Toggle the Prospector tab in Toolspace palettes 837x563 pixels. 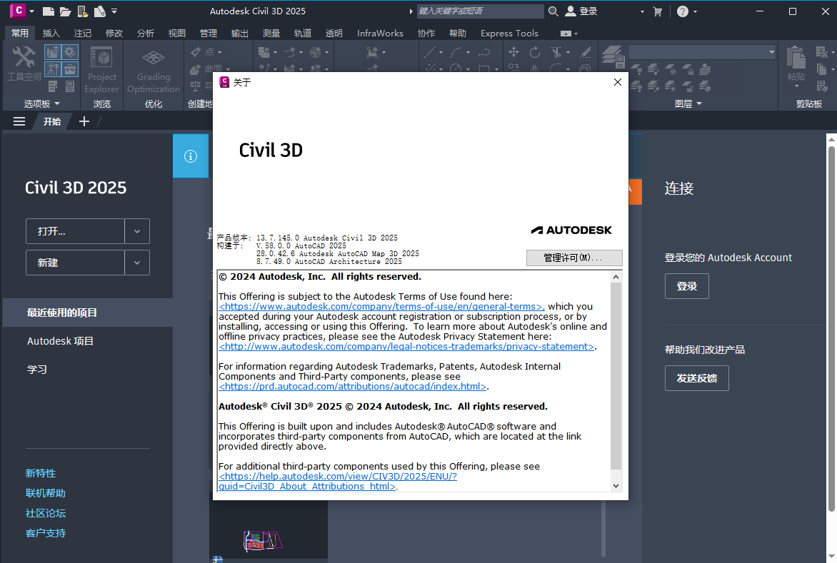pyautogui.click(x=53, y=52)
